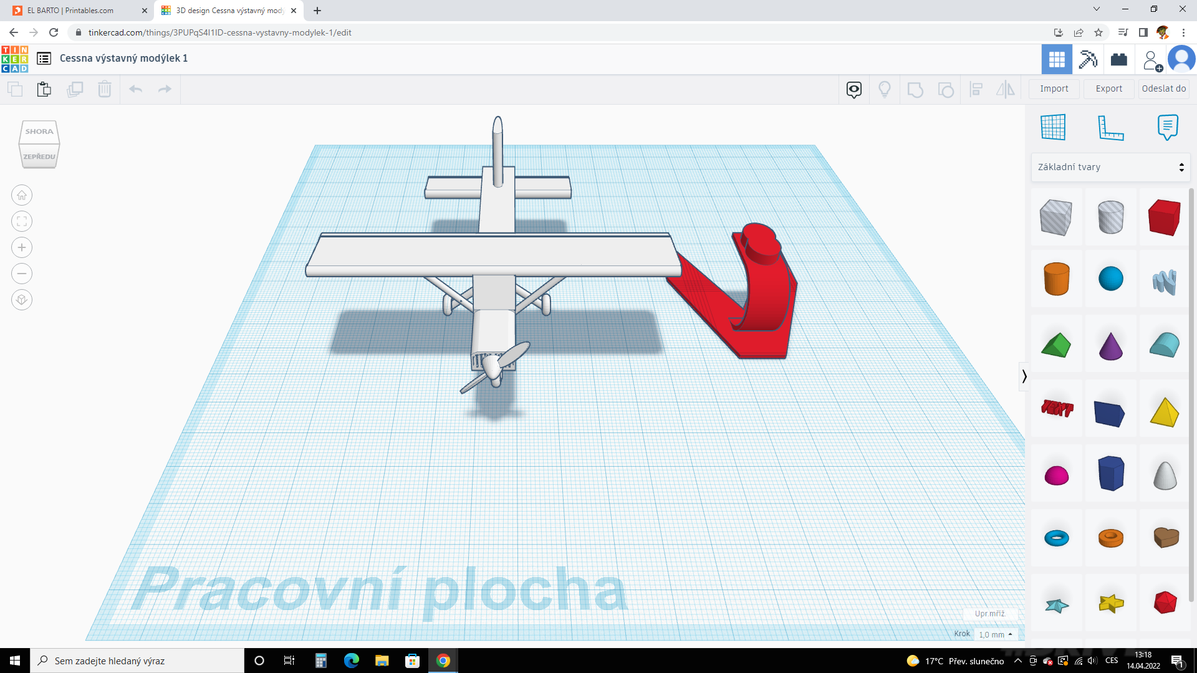This screenshot has width=1197, height=673.
Task: Click the Align tool icon
Action: pos(976,90)
